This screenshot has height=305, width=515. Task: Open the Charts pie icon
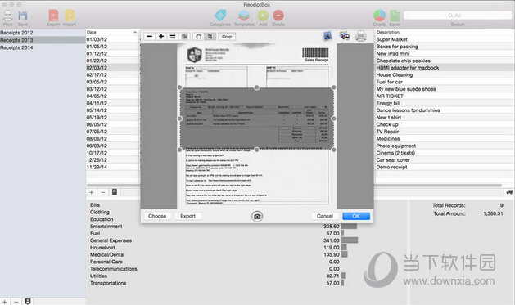pos(379,16)
